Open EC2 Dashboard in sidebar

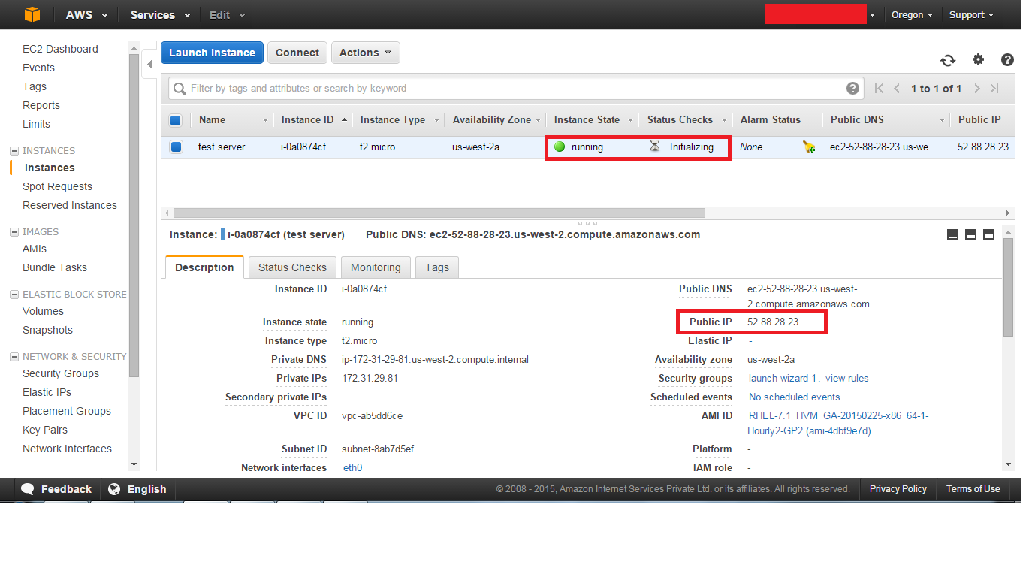point(60,49)
